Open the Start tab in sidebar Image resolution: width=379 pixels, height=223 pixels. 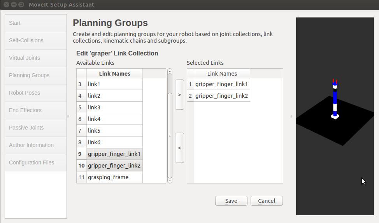(36, 23)
